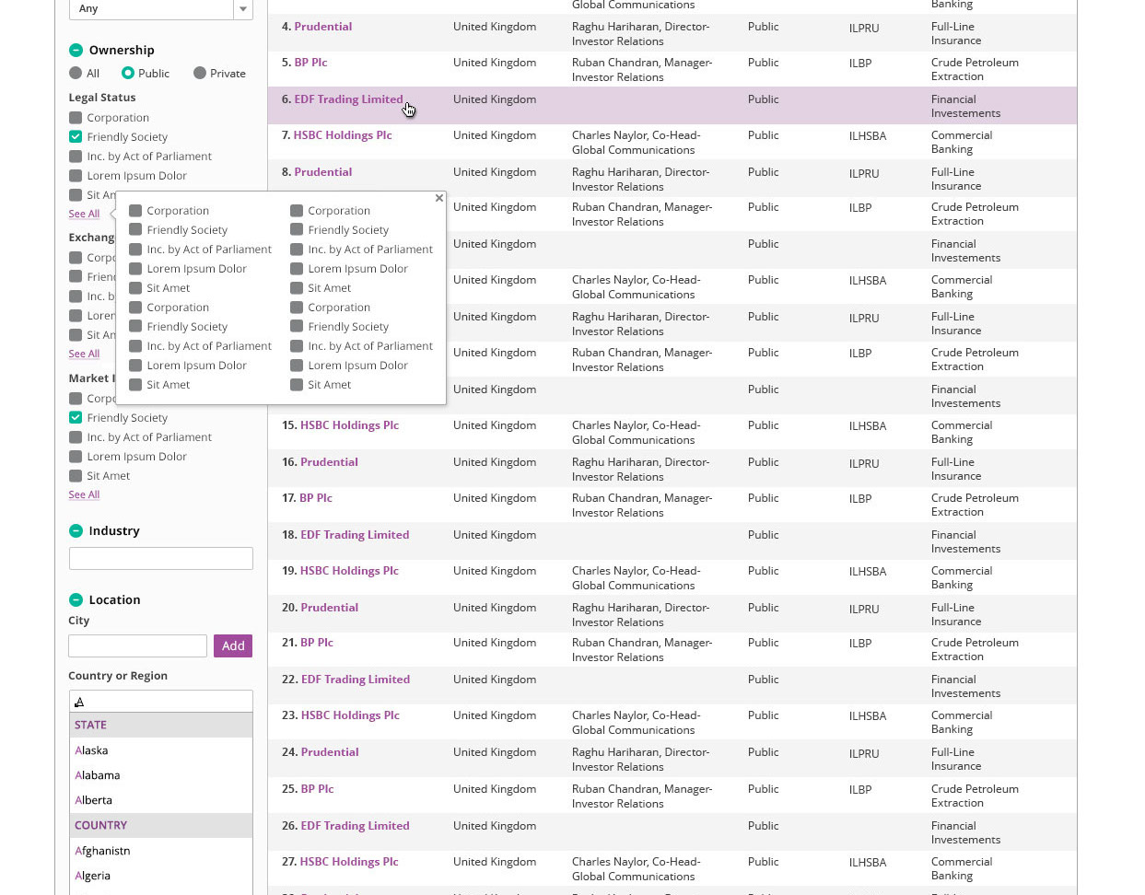1145x895 pixels.
Task: Open company 19. HSBC Holdings Plc link
Action: [349, 571]
